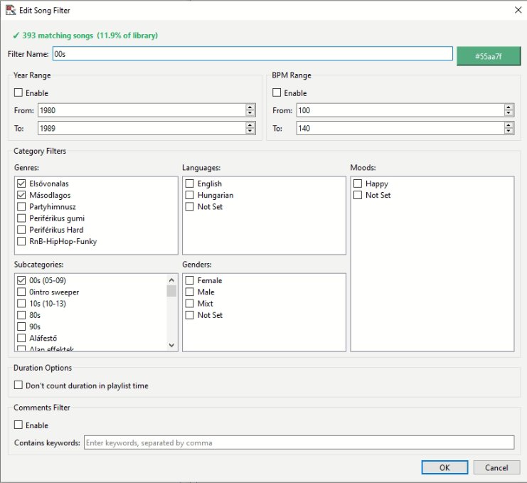Click the BPM To field showing 140
Image resolution: width=527 pixels, height=483 pixels.
tap(400, 128)
